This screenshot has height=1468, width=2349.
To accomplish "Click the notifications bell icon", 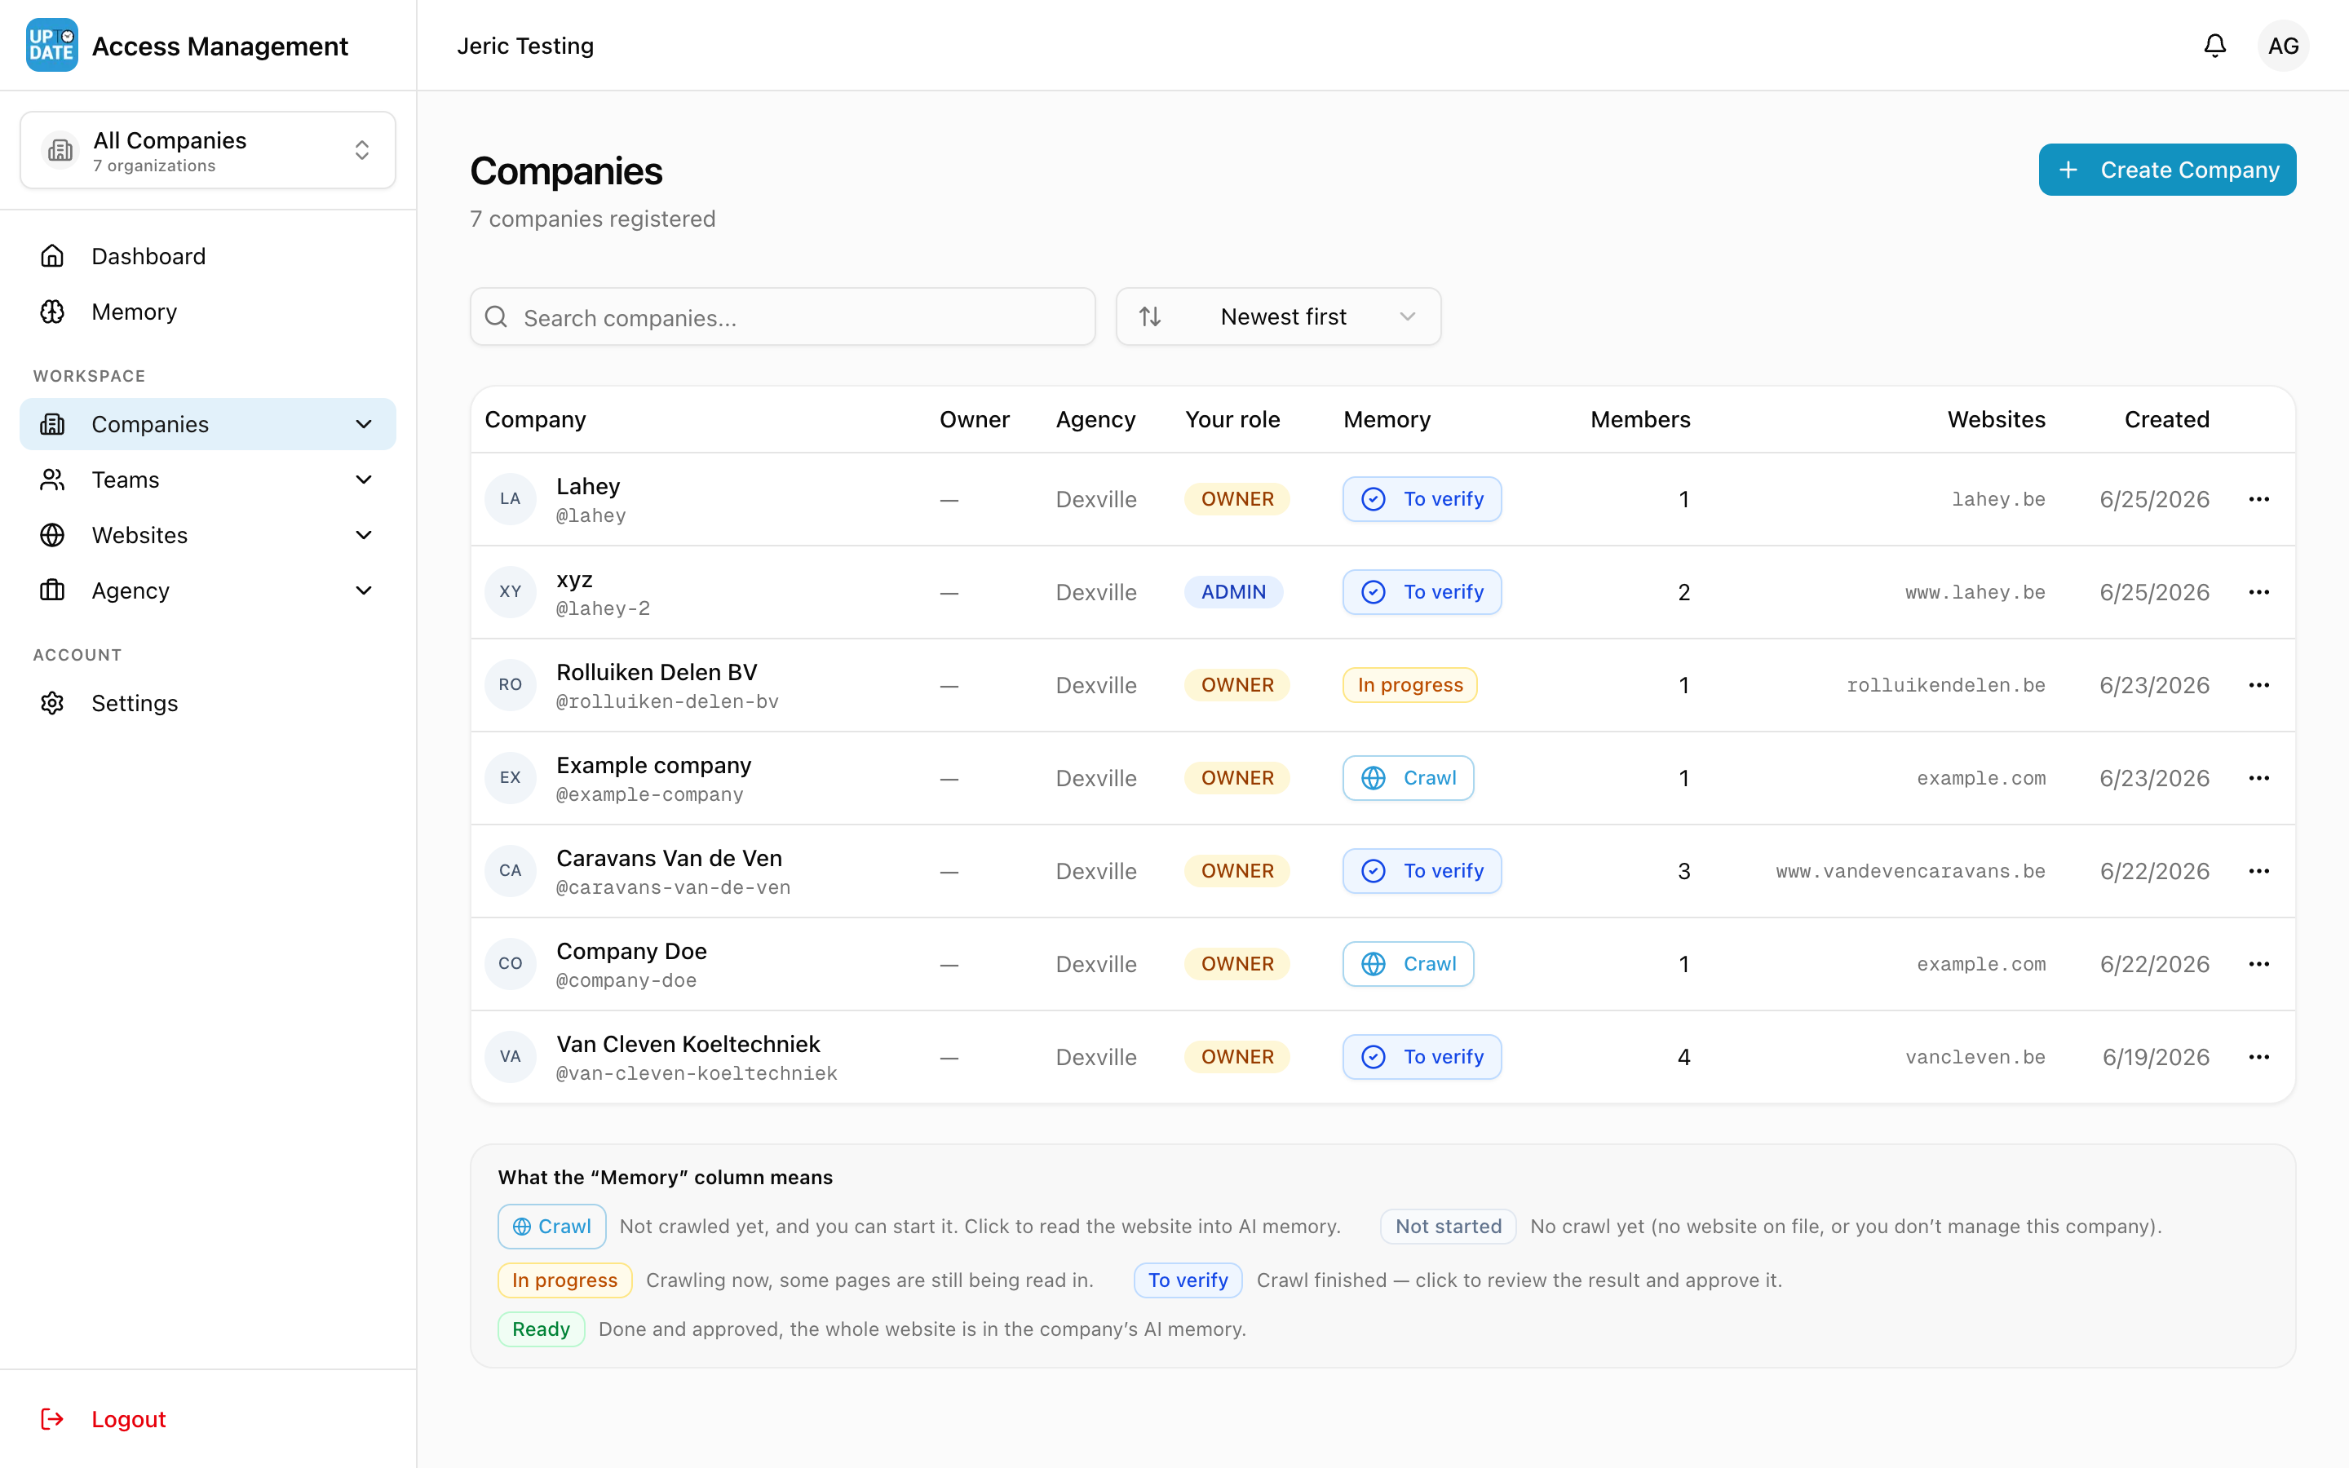I will [2214, 46].
